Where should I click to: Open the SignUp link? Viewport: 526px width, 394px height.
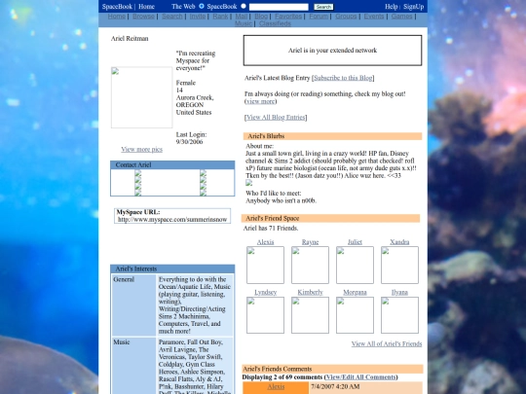[x=413, y=7]
